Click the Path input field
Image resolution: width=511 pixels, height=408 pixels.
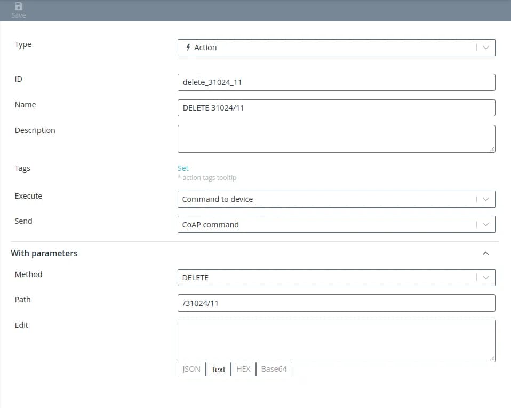coord(336,303)
